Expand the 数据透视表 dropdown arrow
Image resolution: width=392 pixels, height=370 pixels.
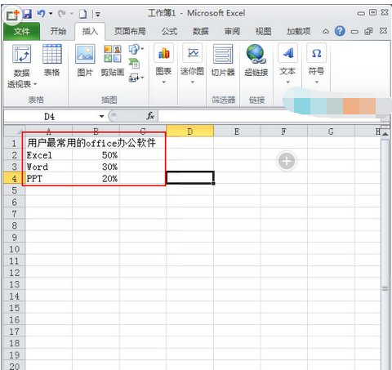click(x=35, y=84)
